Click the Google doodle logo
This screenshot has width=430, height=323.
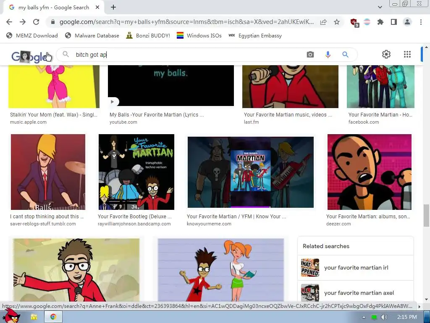[29, 57]
